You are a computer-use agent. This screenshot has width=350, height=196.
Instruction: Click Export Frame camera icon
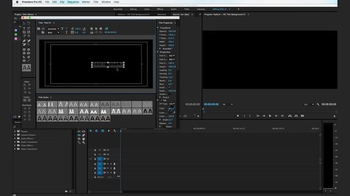tap(302, 116)
